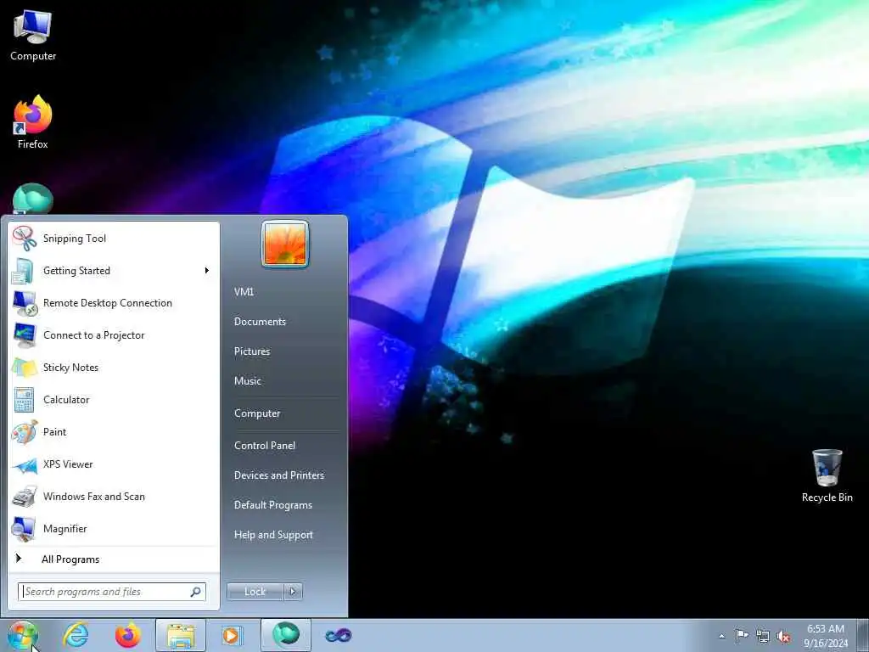Click the Magnifier text label
Image resolution: width=869 pixels, height=652 pixels.
[x=65, y=529]
